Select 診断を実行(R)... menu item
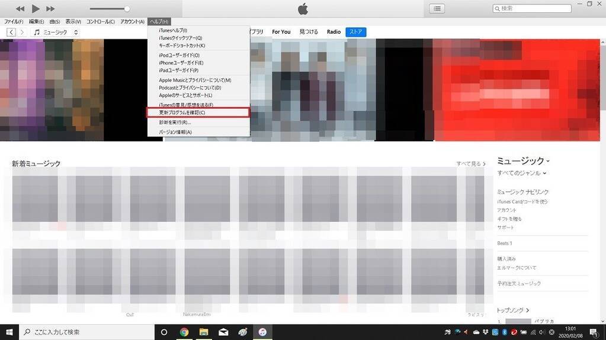This screenshot has width=606, height=340. pyautogui.click(x=198, y=122)
